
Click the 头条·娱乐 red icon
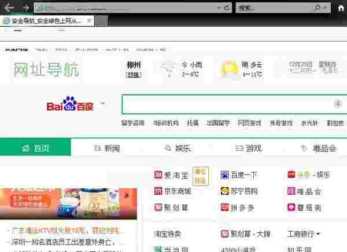(x=291, y=175)
